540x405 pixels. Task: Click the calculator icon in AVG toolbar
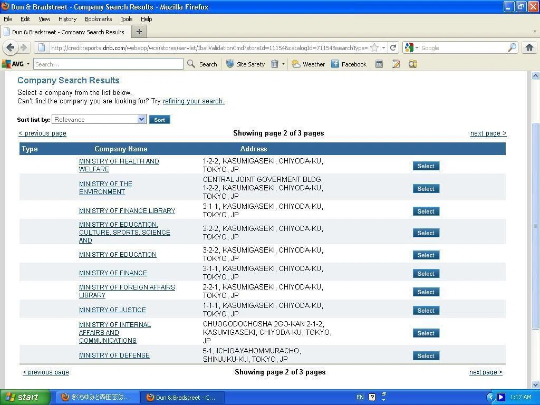(379, 64)
